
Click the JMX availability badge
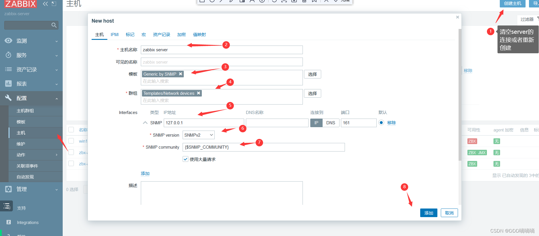pyautogui.click(x=482, y=153)
